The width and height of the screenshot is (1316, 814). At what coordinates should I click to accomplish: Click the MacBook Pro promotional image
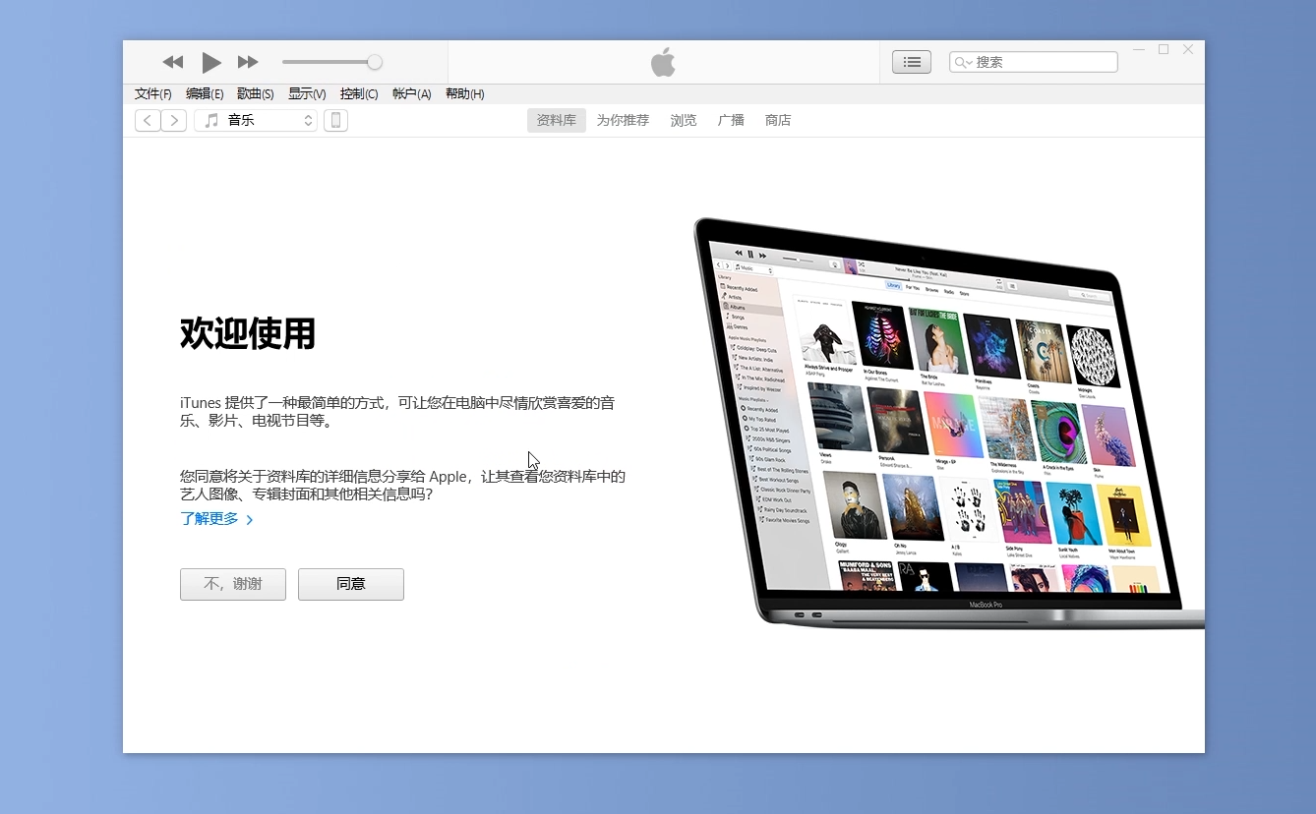949,423
